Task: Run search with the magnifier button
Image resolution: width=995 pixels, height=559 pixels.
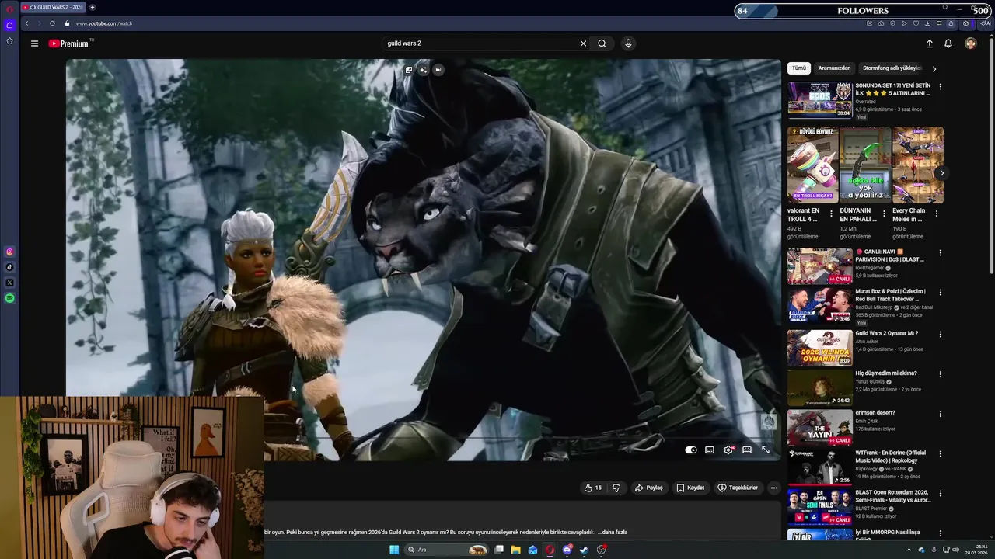Action: pyautogui.click(x=602, y=43)
